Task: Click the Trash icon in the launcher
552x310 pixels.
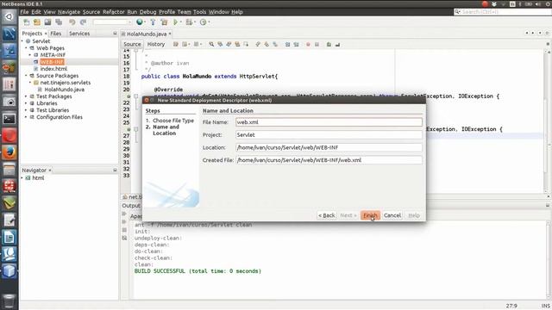Action: point(9,301)
